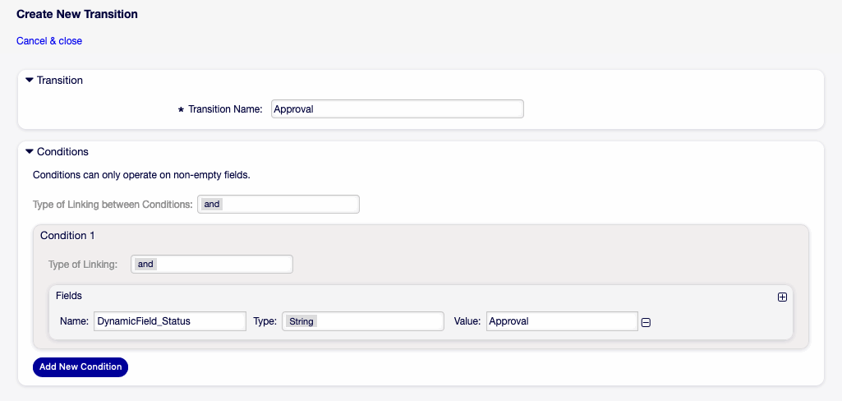Click the Name field containing DynamicField_Status

click(x=170, y=321)
